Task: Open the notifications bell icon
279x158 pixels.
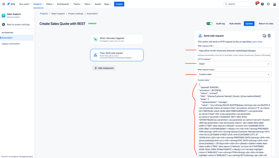Action: pos(257,4)
